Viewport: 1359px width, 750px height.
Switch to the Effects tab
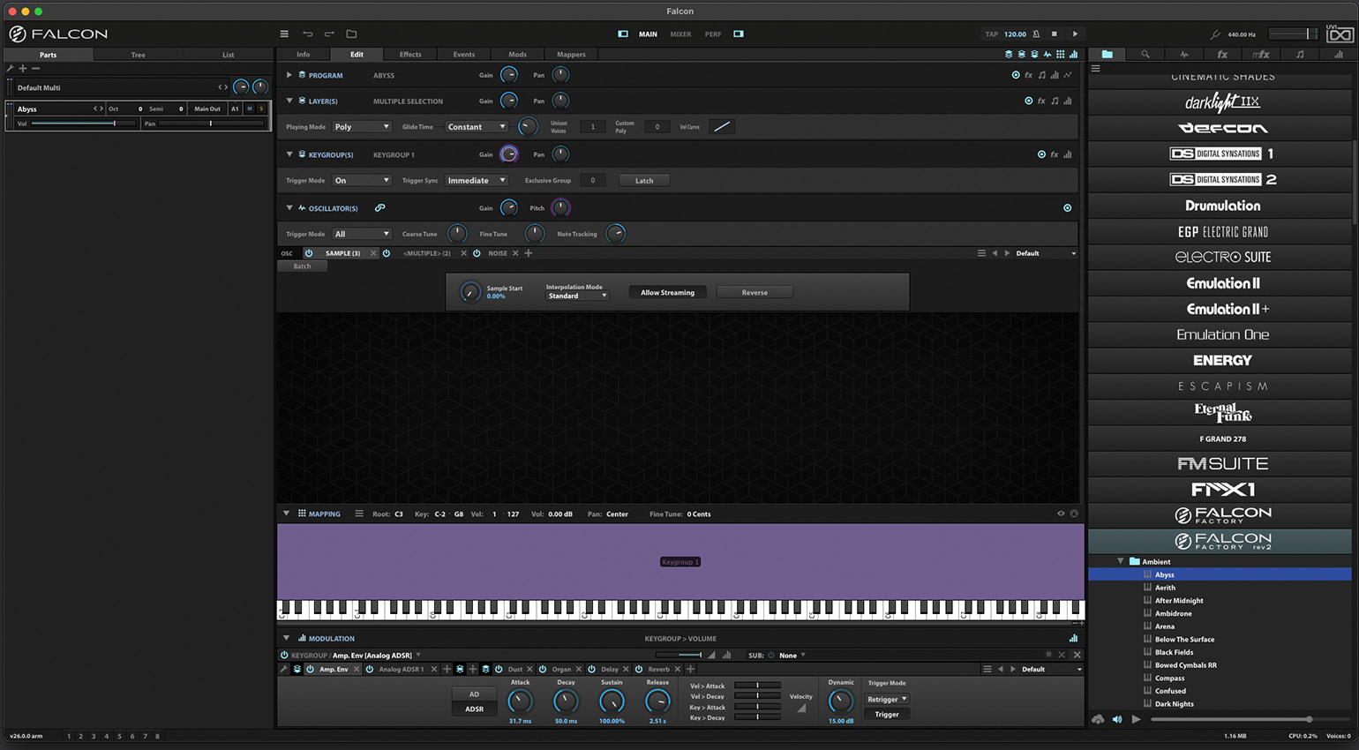coord(410,55)
